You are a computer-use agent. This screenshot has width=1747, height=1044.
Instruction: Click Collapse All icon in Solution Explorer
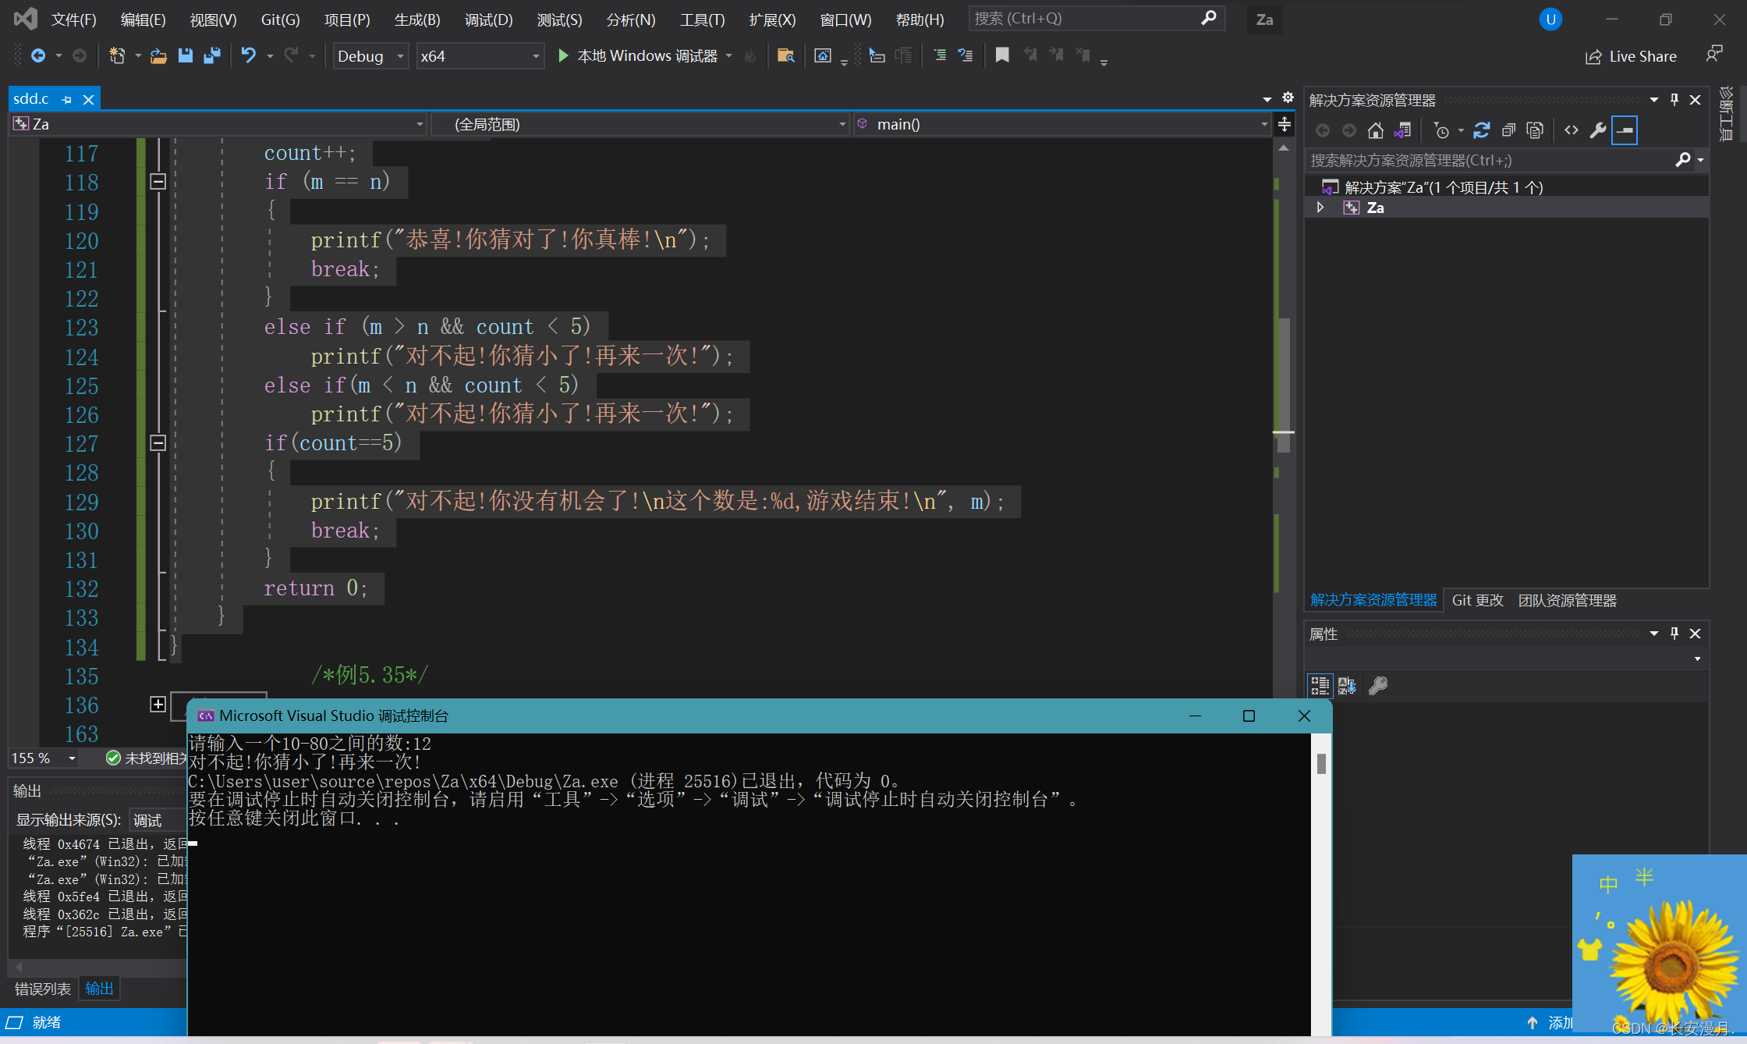click(x=1508, y=130)
